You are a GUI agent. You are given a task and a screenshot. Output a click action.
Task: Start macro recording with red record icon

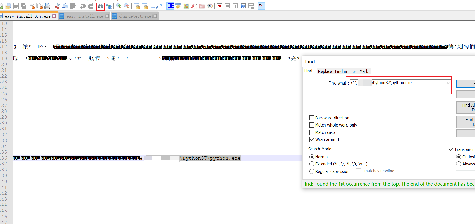(220, 6)
